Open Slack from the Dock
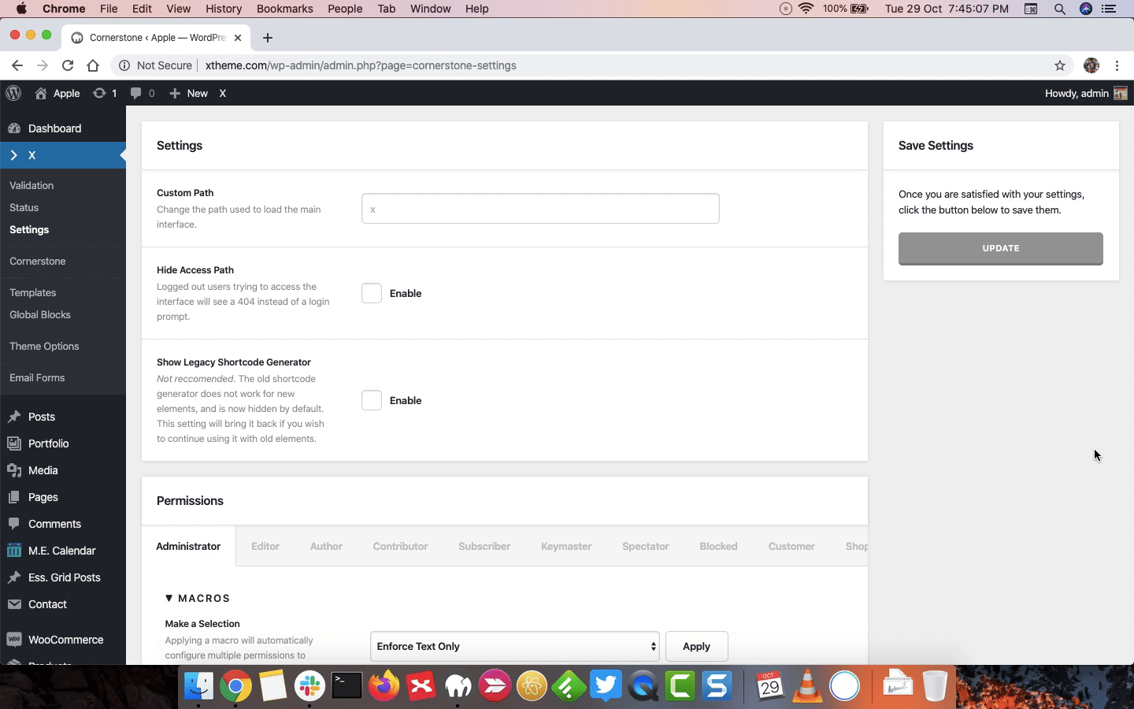 309,686
